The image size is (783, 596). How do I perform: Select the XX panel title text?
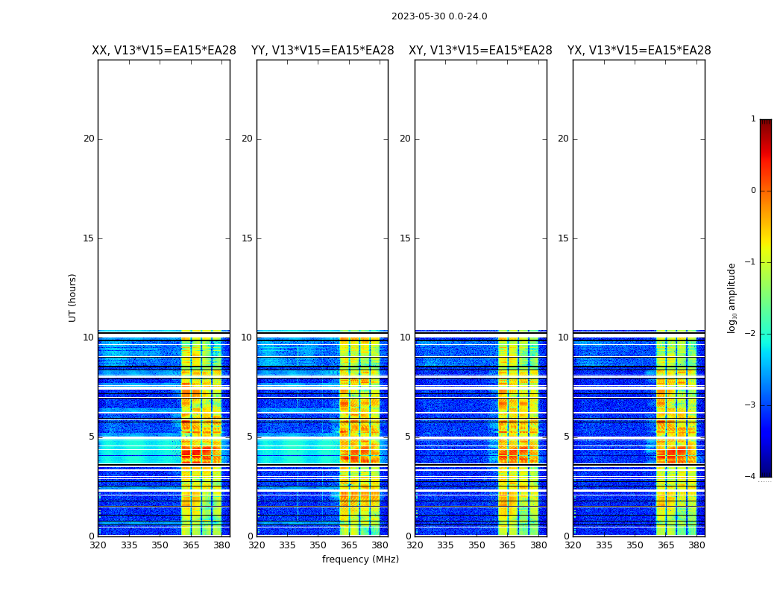pyautogui.click(x=164, y=51)
